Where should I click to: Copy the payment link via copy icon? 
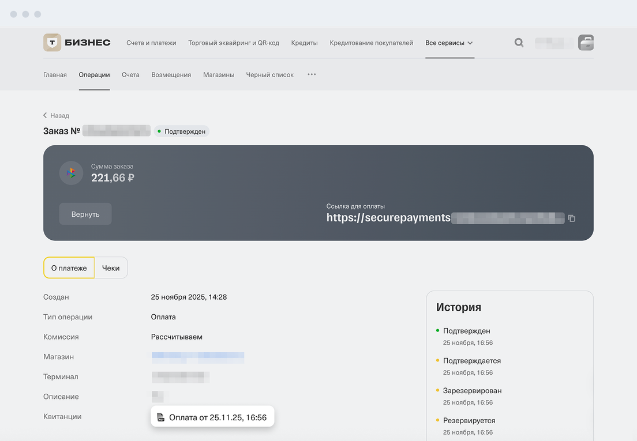[572, 218]
